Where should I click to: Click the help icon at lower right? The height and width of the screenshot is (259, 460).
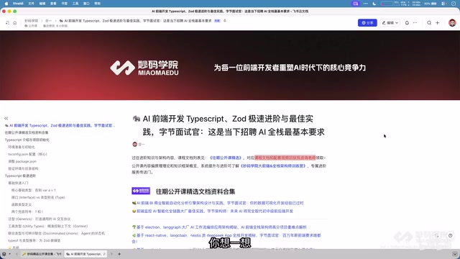(451, 235)
